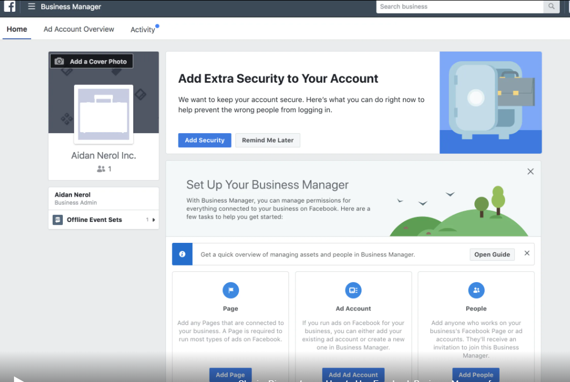Viewport: 570px width, 382px height.
Task: Click the People icon
Action: click(476, 290)
